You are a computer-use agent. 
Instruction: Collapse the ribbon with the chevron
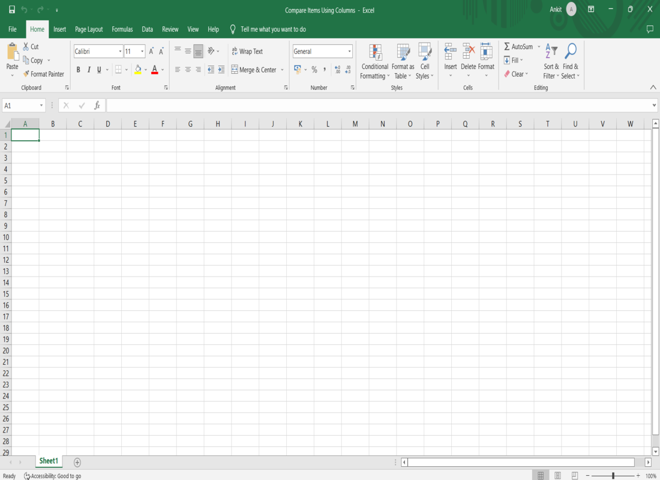pyautogui.click(x=653, y=86)
